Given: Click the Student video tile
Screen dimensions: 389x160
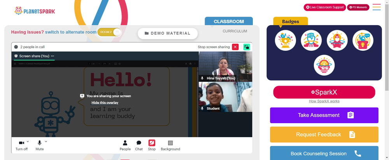Looking at the screenshot, I should (225, 97).
